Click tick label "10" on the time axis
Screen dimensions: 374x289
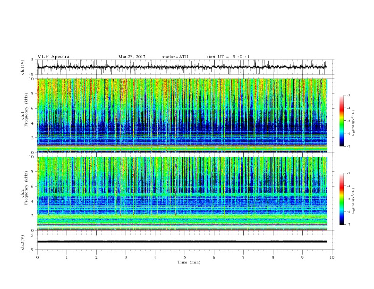(332, 257)
